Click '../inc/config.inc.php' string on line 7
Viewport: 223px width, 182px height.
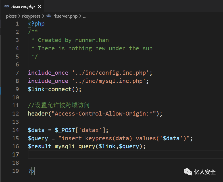(x=111, y=73)
